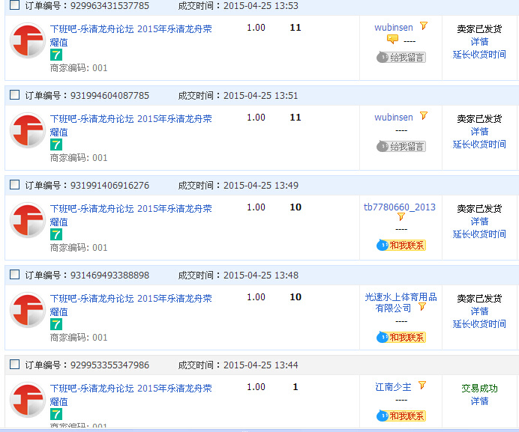Click 给我留言 button in order 931994604087785
The image size is (519, 432).
pyautogui.click(x=401, y=146)
